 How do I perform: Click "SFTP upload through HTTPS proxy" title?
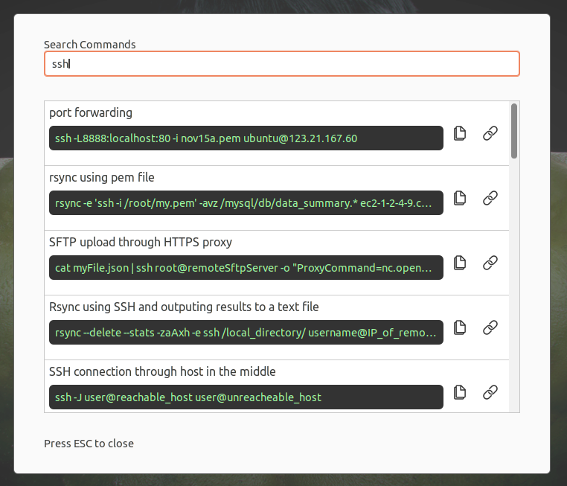pyautogui.click(x=141, y=242)
